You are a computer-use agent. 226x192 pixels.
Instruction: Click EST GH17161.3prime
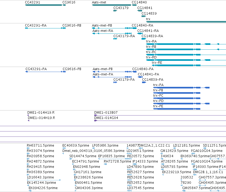87,172
